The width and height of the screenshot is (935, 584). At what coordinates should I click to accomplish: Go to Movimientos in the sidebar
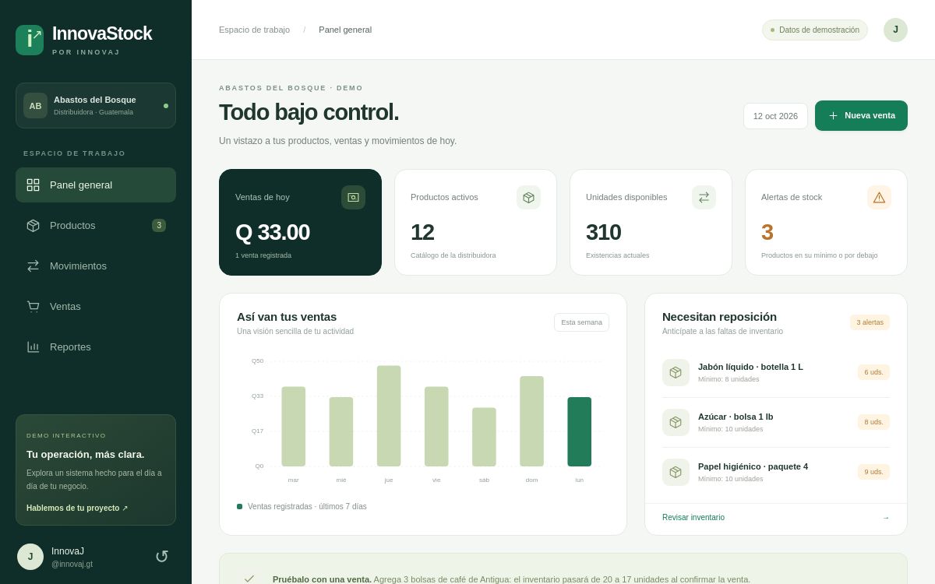tap(96, 266)
